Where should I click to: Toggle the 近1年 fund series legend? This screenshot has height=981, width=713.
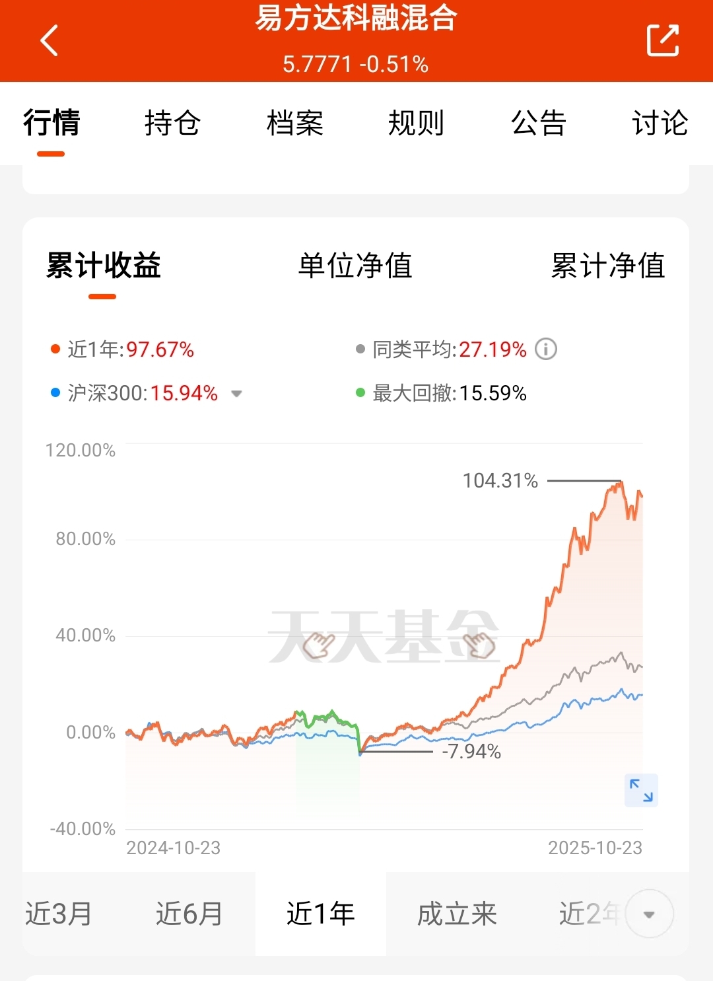pos(123,349)
